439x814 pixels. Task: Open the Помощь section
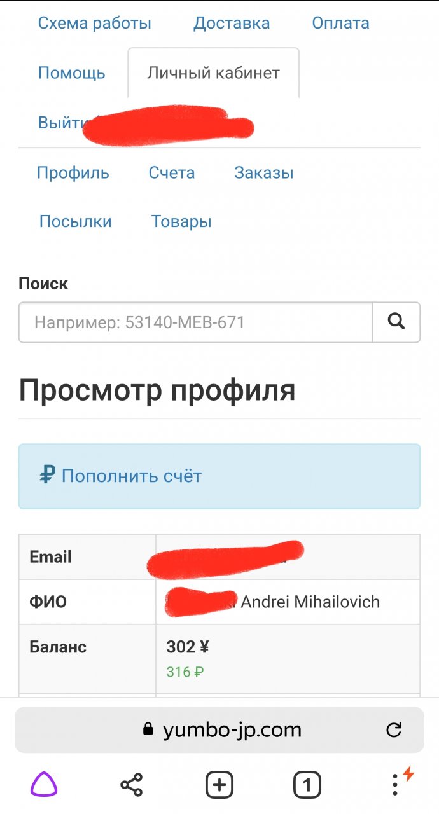point(72,73)
